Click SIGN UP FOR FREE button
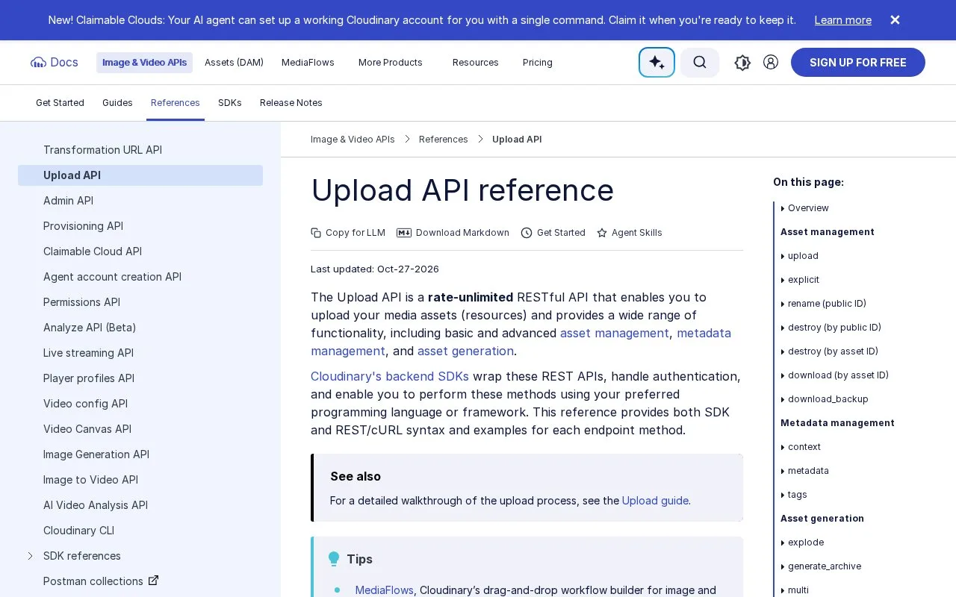The width and height of the screenshot is (956, 597). pyautogui.click(x=858, y=63)
